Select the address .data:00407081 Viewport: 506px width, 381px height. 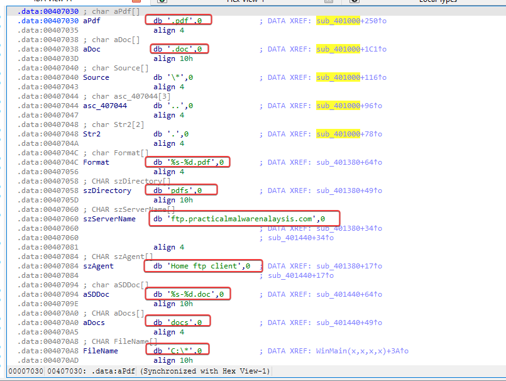(48, 247)
